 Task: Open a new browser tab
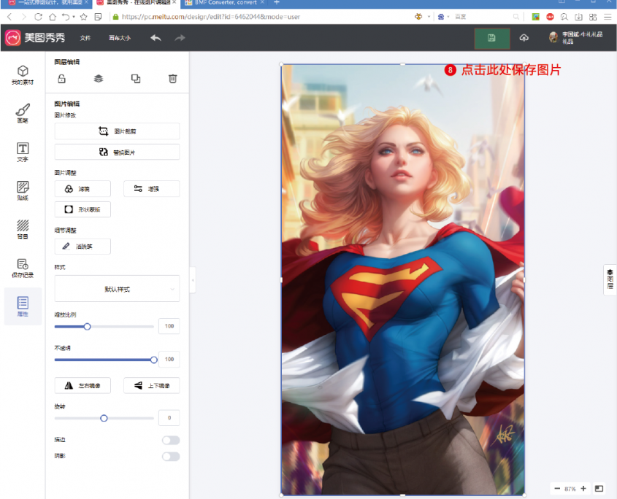tap(277, 3)
